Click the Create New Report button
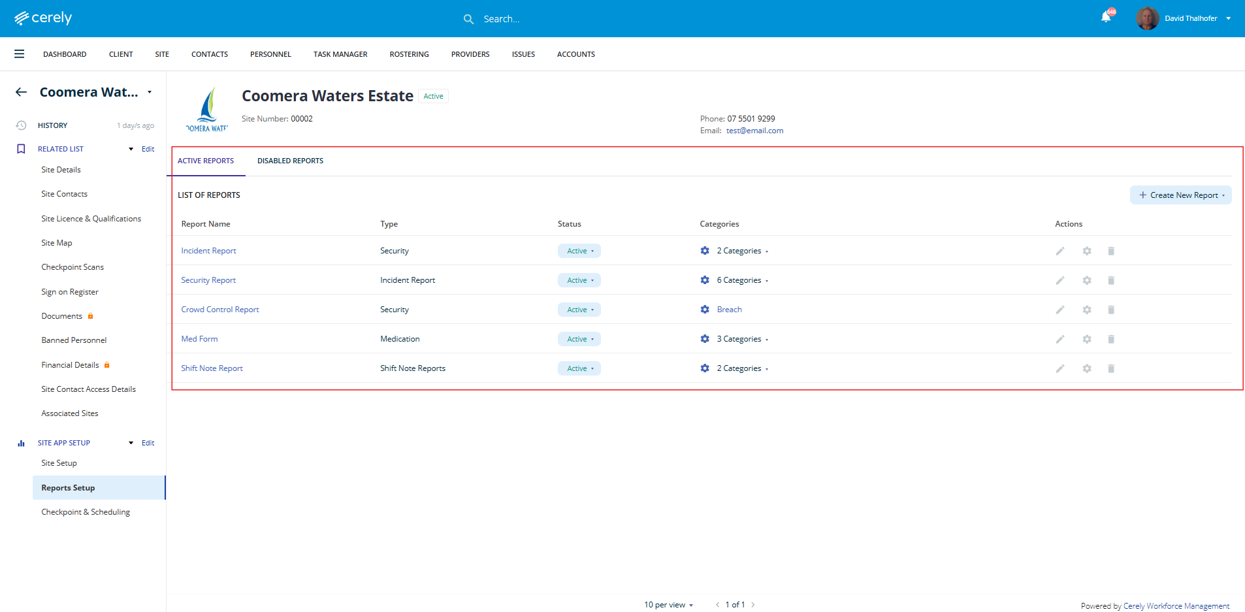This screenshot has width=1245, height=612. (x=1180, y=195)
